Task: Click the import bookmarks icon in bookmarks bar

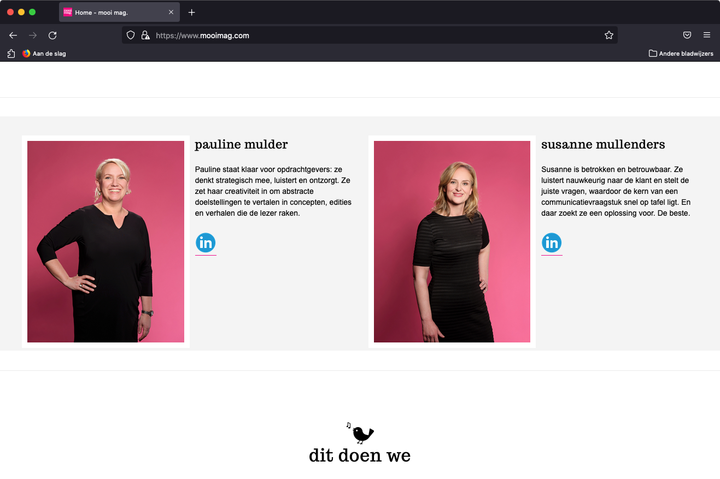Action: pyautogui.click(x=11, y=54)
